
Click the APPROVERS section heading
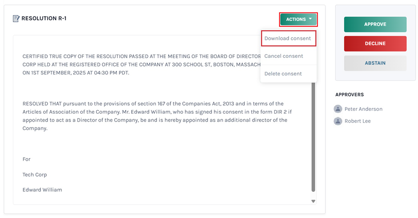[350, 95]
